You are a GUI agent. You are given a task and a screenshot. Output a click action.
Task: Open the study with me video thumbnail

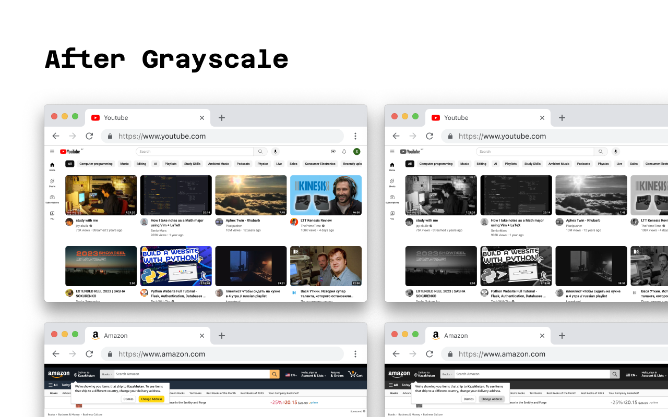coord(100,194)
